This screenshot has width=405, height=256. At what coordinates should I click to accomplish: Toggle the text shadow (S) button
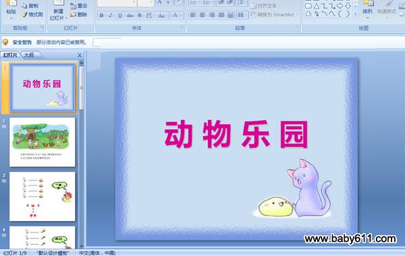click(140, 15)
